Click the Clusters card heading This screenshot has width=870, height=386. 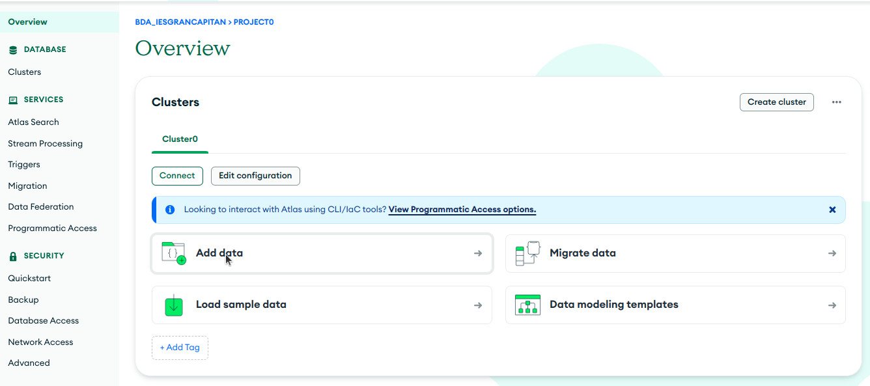[x=176, y=102]
